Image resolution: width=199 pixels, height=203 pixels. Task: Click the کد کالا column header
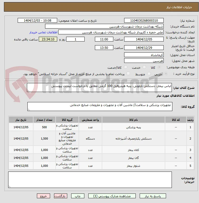point(176,120)
